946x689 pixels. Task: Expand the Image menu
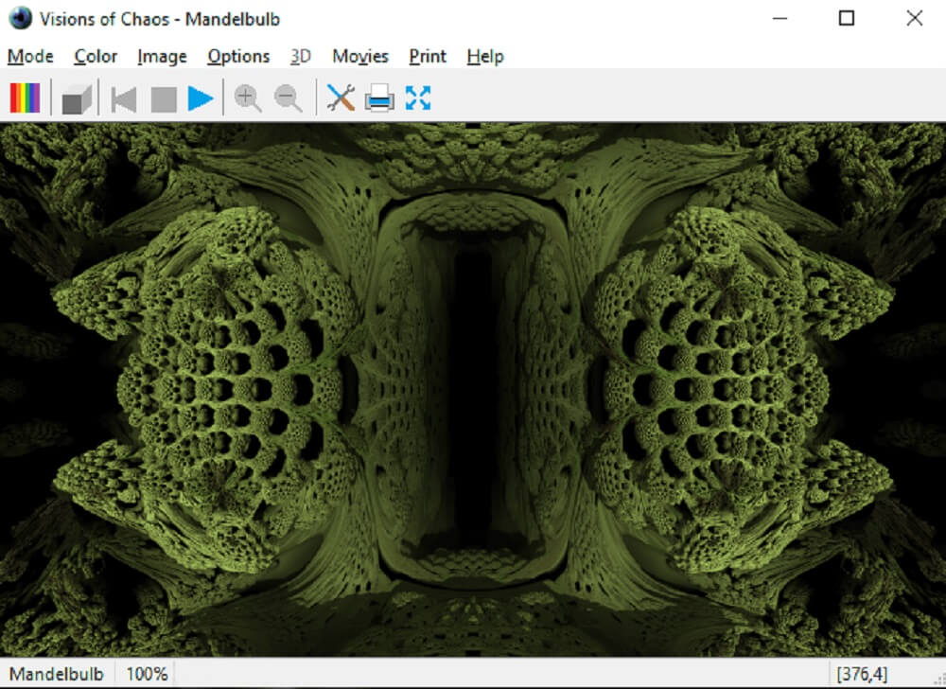(x=162, y=57)
